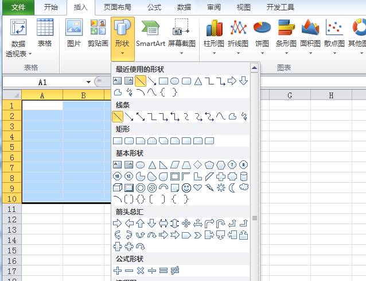This screenshot has width=366, height=281.
Task: Select the rounded rectangle under 矩形
Action: click(129, 141)
